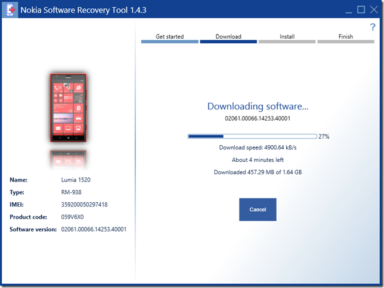Select the Download step

(x=228, y=37)
